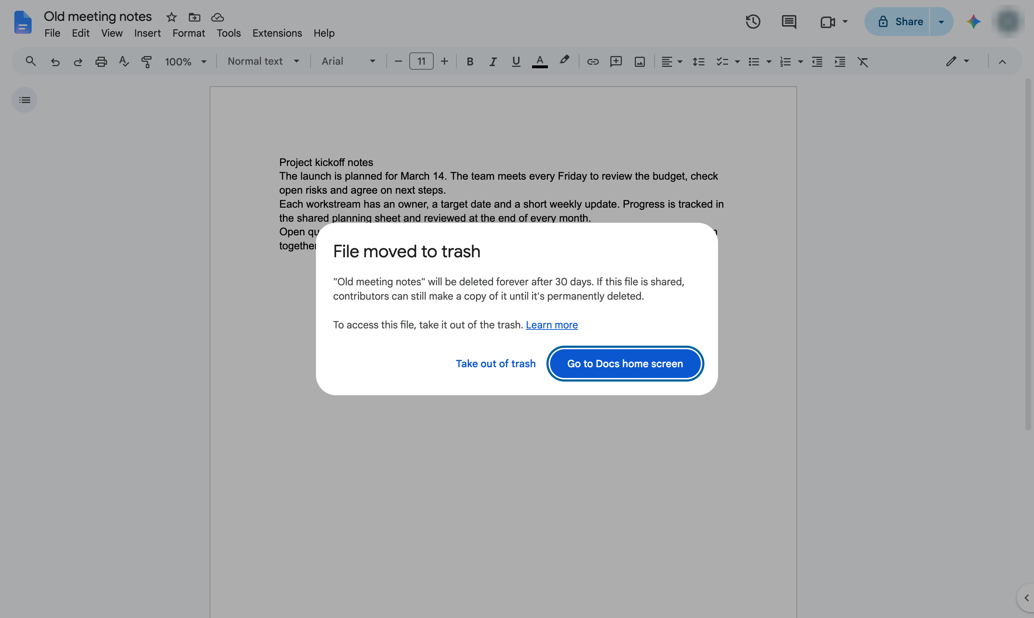Viewport: 1034px width, 618px height.
Task: Open the Help menu
Action: click(x=324, y=33)
